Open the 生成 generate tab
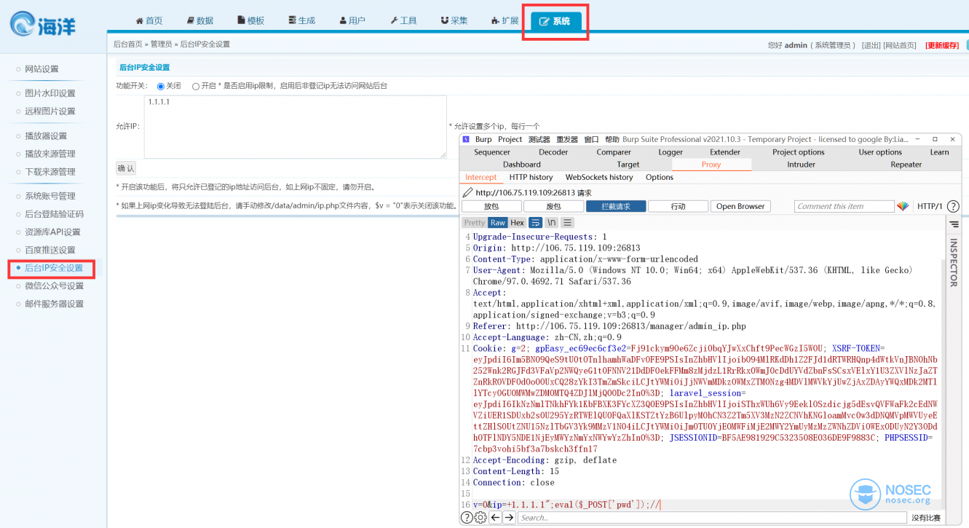 [x=301, y=20]
